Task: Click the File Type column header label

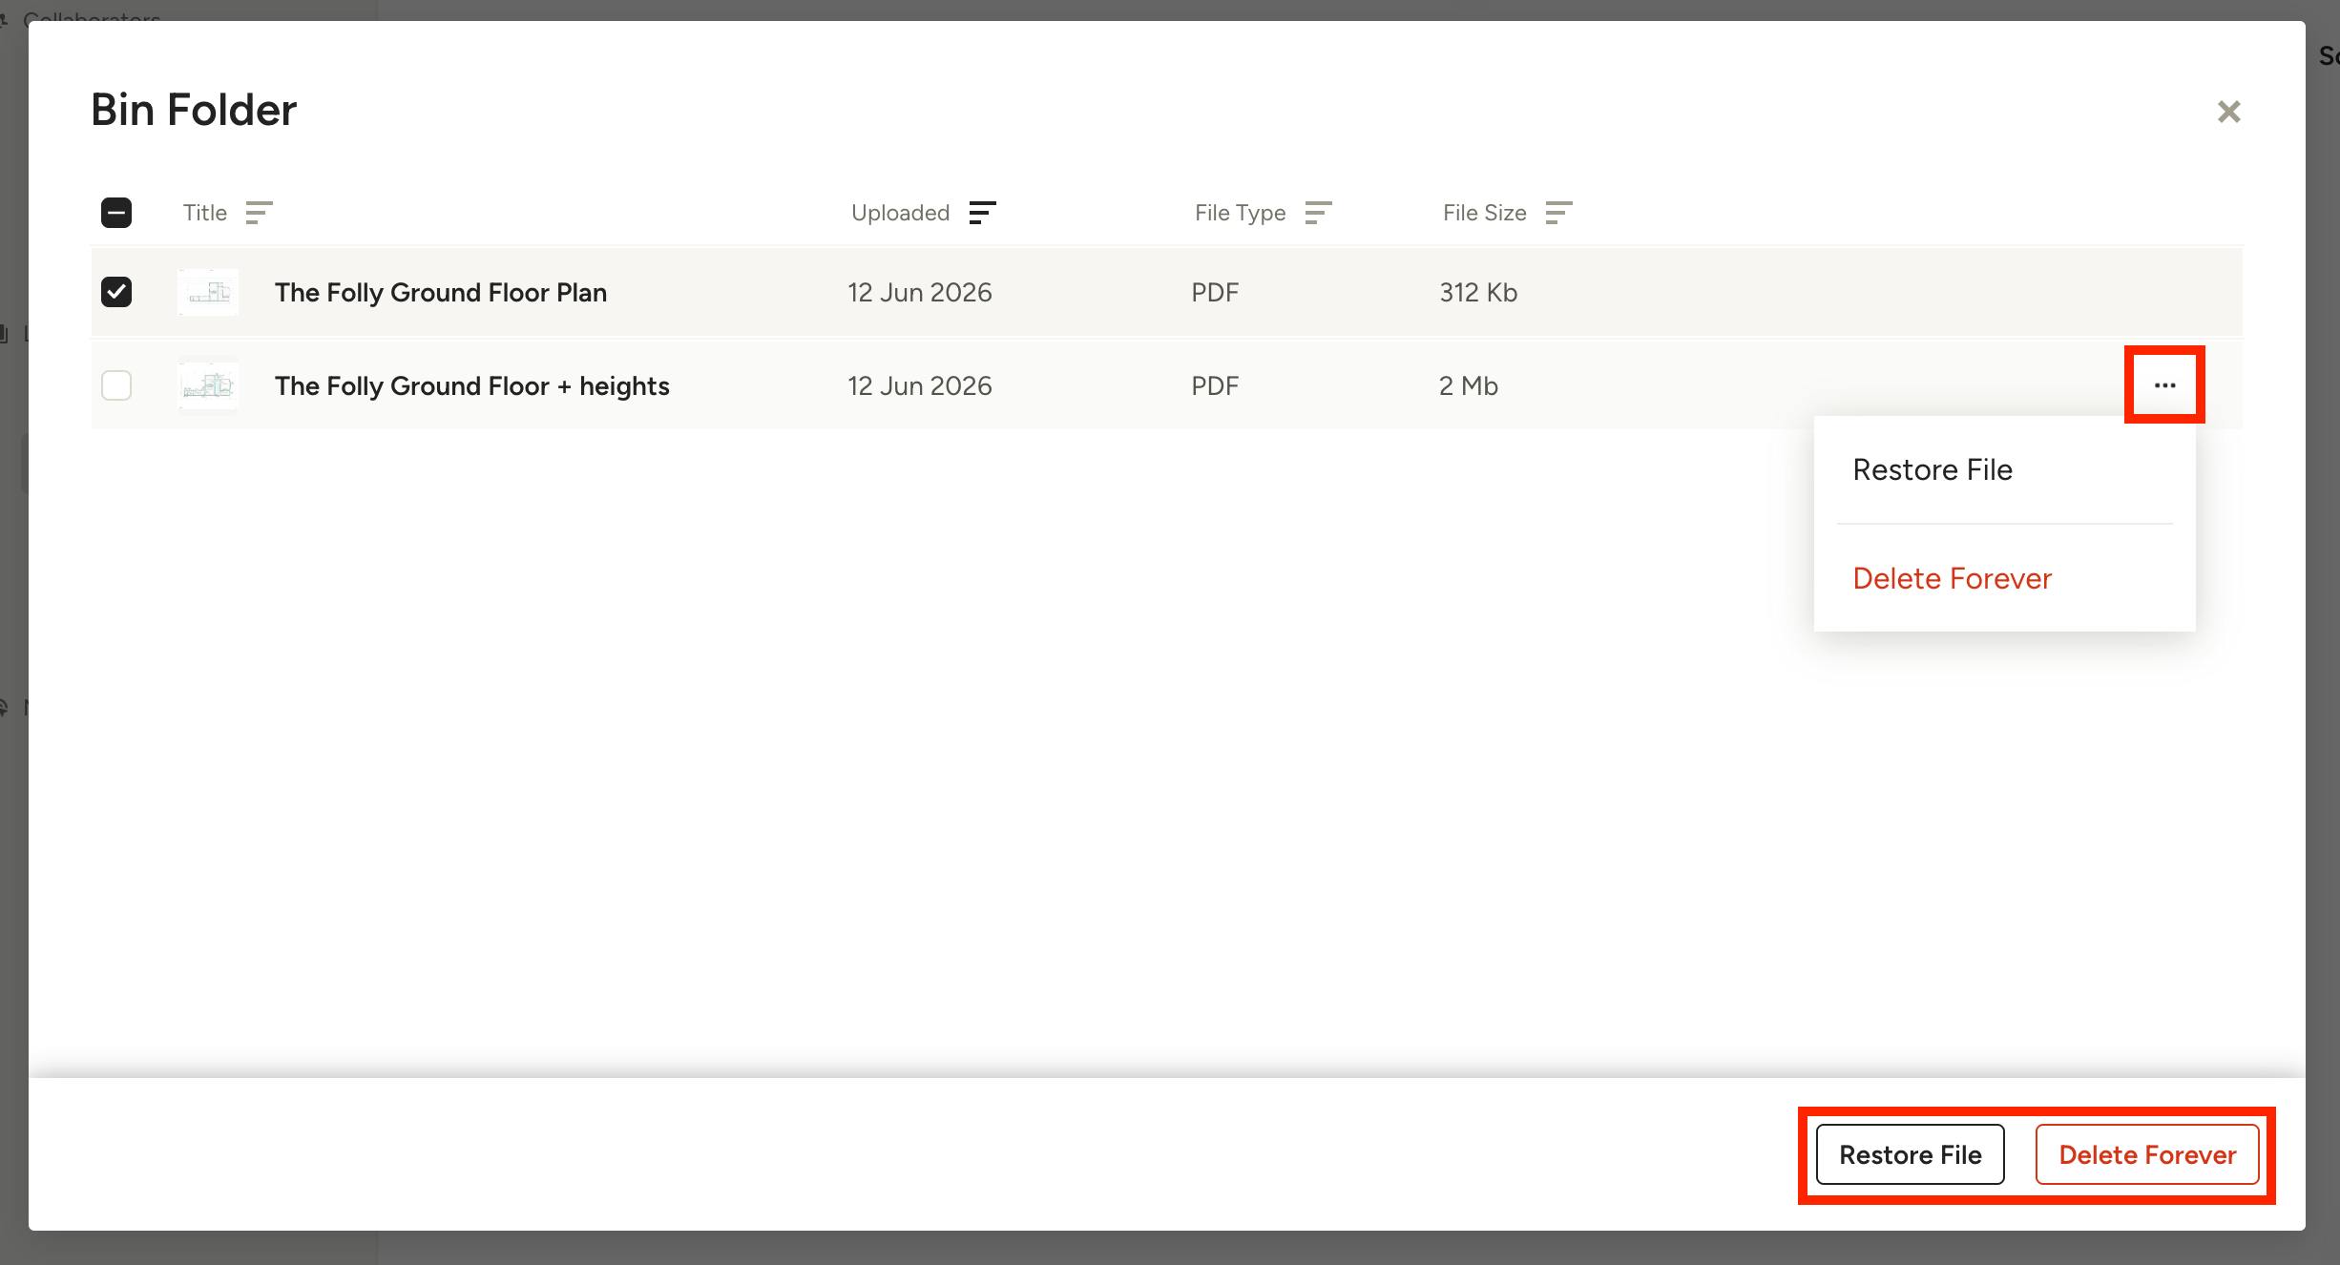Action: point(1240,213)
